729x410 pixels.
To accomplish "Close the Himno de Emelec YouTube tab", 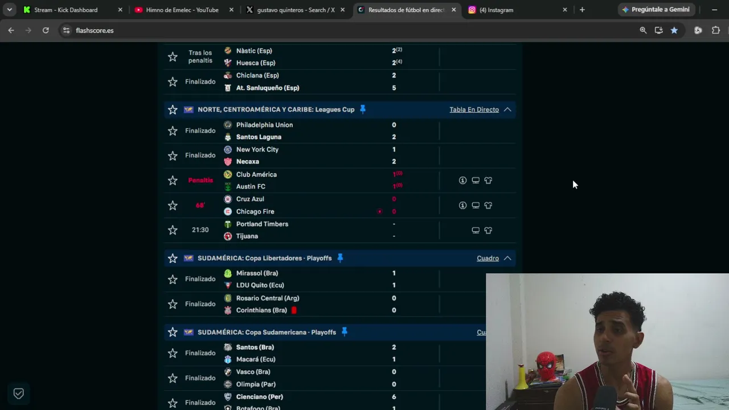I will pyautogui.click(x=231, y=10).
